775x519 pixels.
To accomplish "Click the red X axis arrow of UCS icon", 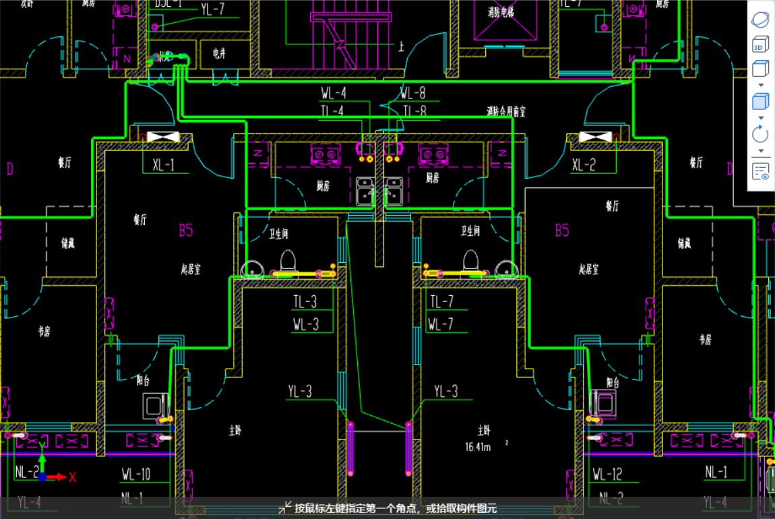I will tap(57, 477).
